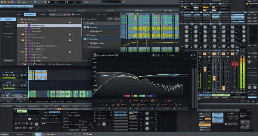
Task: Clear the Strings search field with X
Action: [65, 14]
